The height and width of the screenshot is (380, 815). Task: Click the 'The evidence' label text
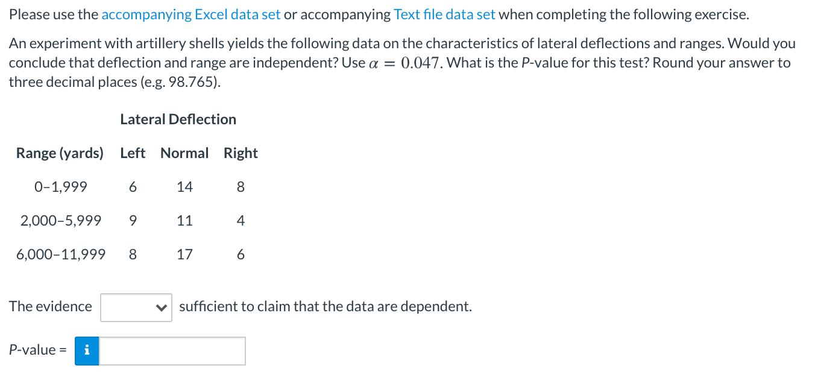click(x=51, y=306)
